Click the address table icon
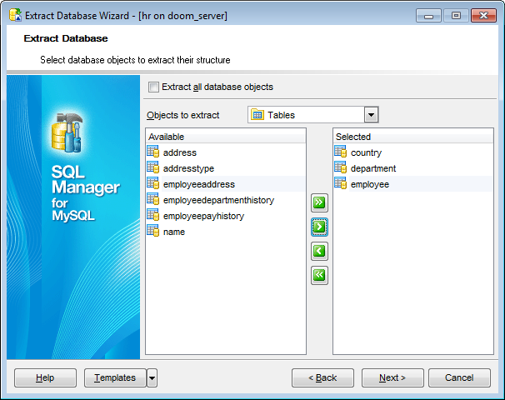Screen dimensions: 505x400 (152, 152)
